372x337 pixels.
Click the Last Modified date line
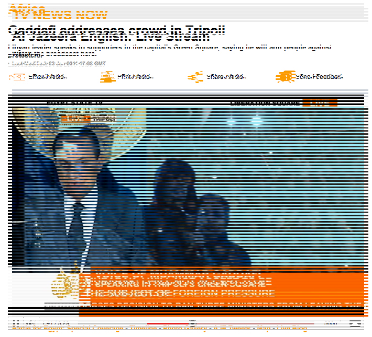[x=57, y=64]
